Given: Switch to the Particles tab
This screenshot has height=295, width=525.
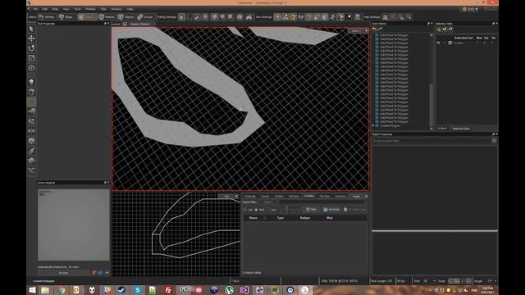Looking at the screenshot, I should tap(294, 197).
